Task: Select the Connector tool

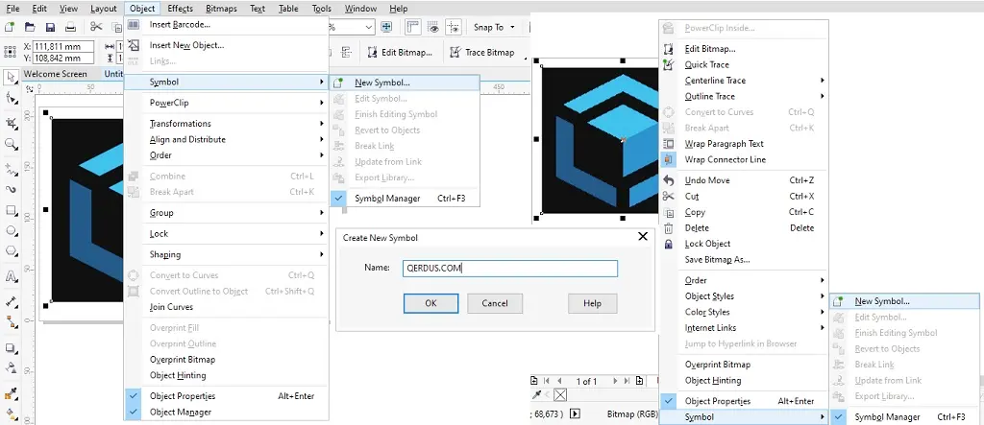Action: tap(11, 322)
